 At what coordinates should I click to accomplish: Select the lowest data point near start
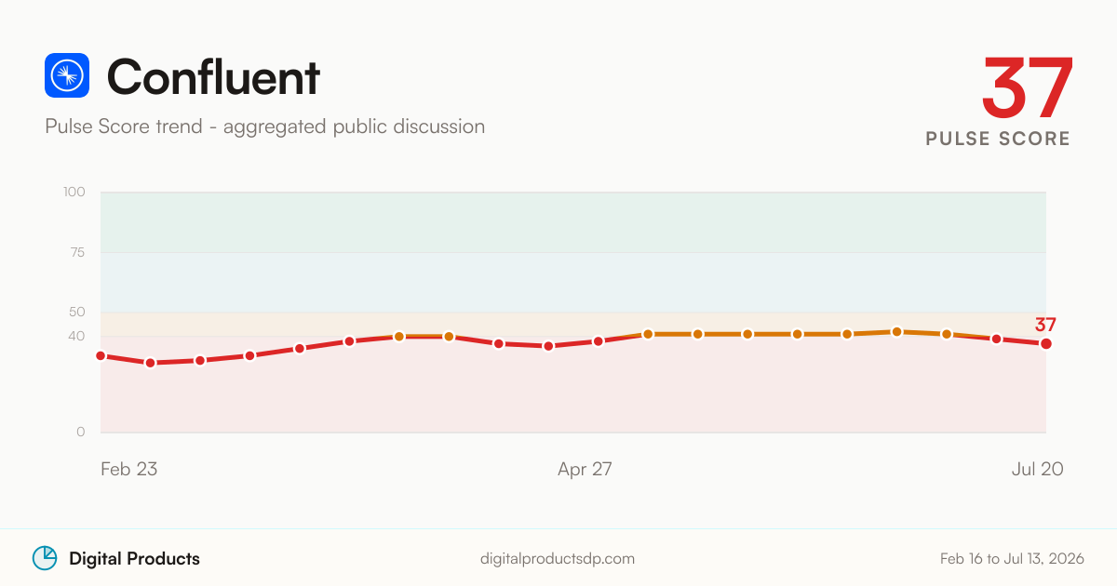[x=151, y=363]
